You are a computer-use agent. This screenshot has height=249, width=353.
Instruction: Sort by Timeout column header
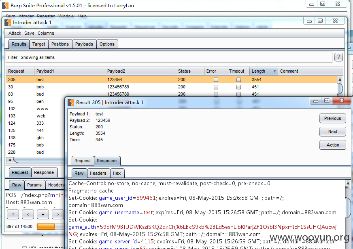click(238, 71)
